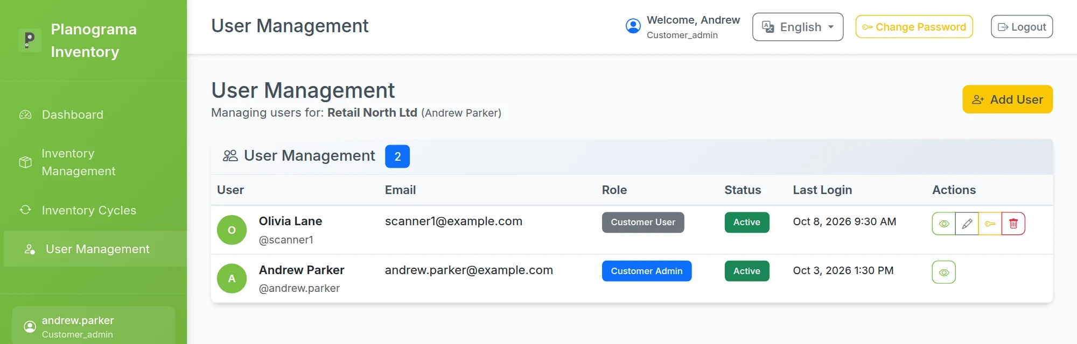Click email scanner1@example.com
1077x344 pixels.
point(453,221)
